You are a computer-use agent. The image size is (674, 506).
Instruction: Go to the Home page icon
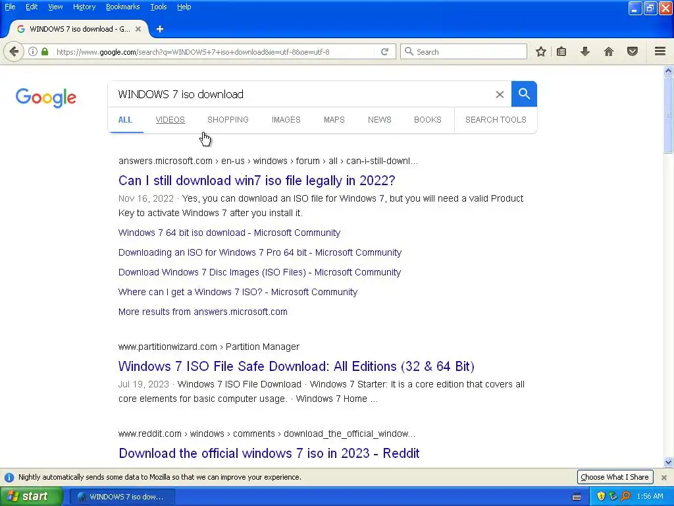point(609,51)
